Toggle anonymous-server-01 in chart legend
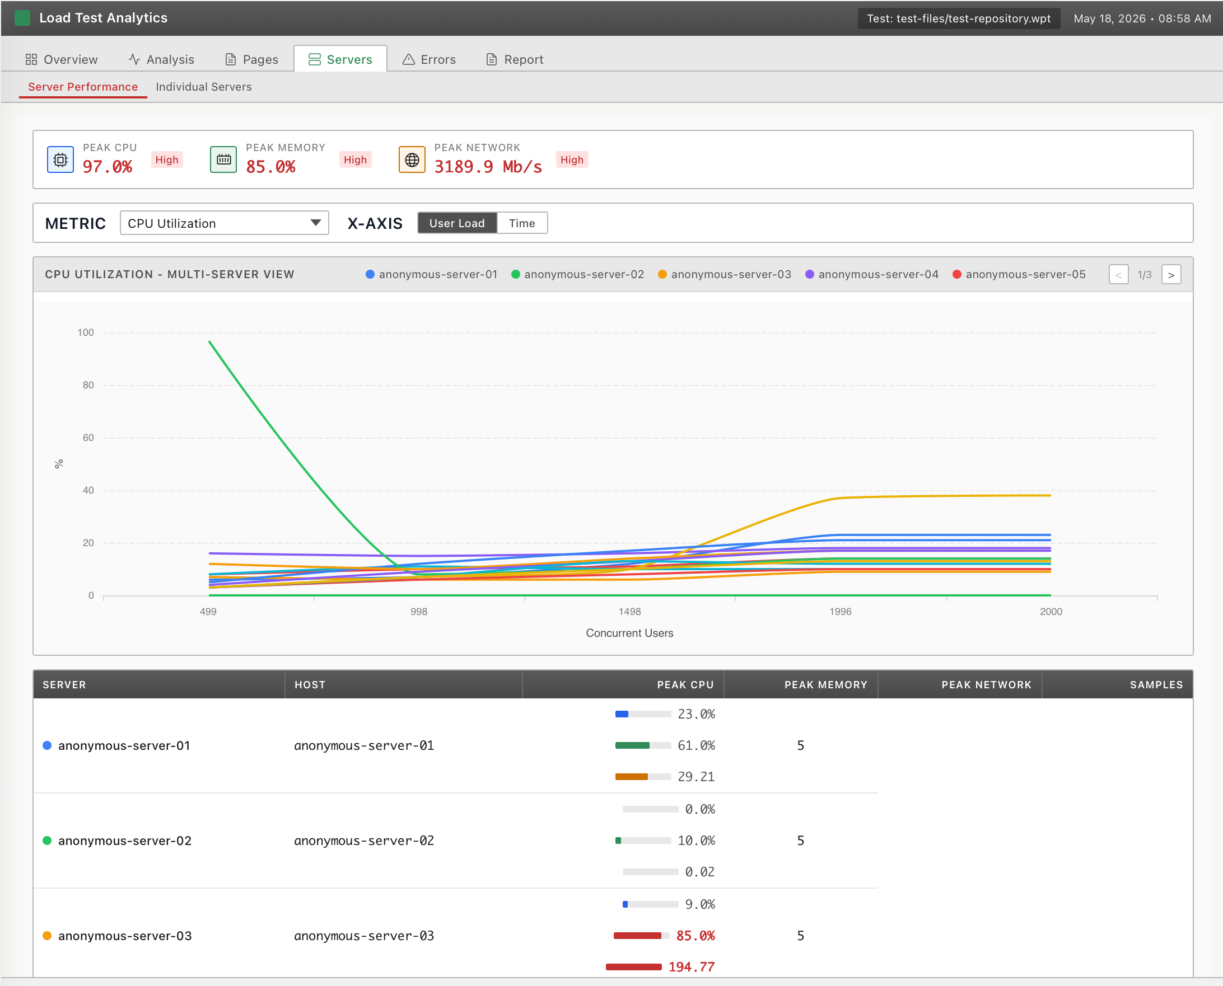This screenshot has height=986, width=1223. [432, 275]
